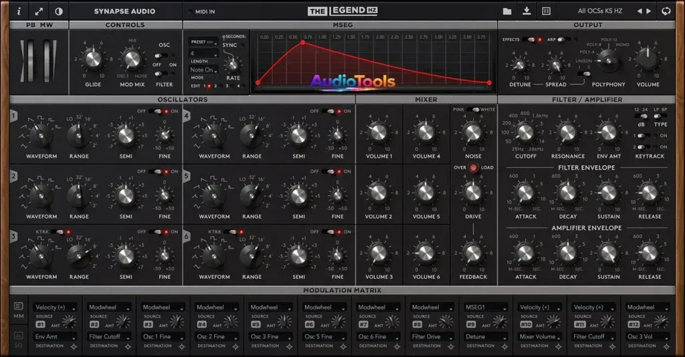685x357 pixels.
Task: Flip the LP/BP filter type switch
Action: coord(659,116)
